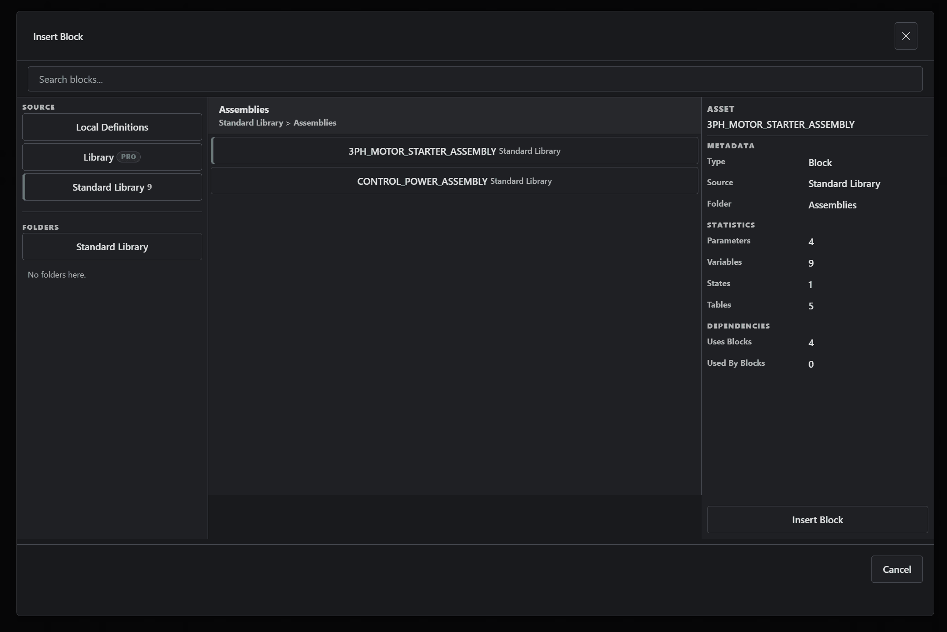947x632 pixels.
Task: Close the Insert Block dialog with X
Action: (906, 36)
